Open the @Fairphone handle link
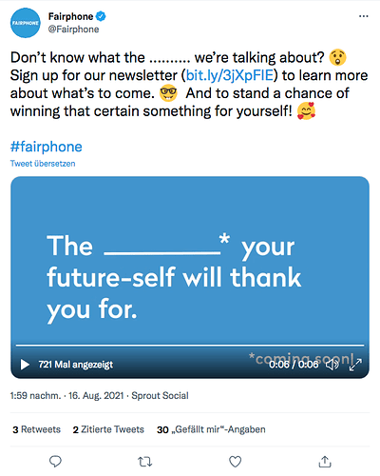This screenshot has height=476, width=380. point(73,30)
